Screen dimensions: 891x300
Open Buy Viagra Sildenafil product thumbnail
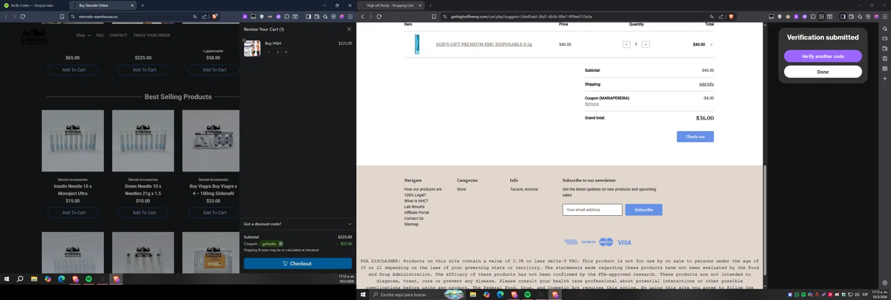point(211,141)
